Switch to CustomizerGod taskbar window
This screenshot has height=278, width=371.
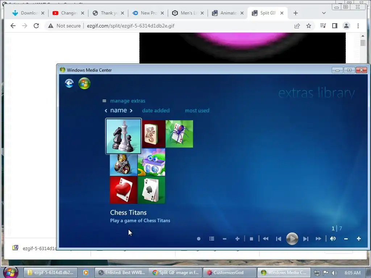click(x=229, y=273)
